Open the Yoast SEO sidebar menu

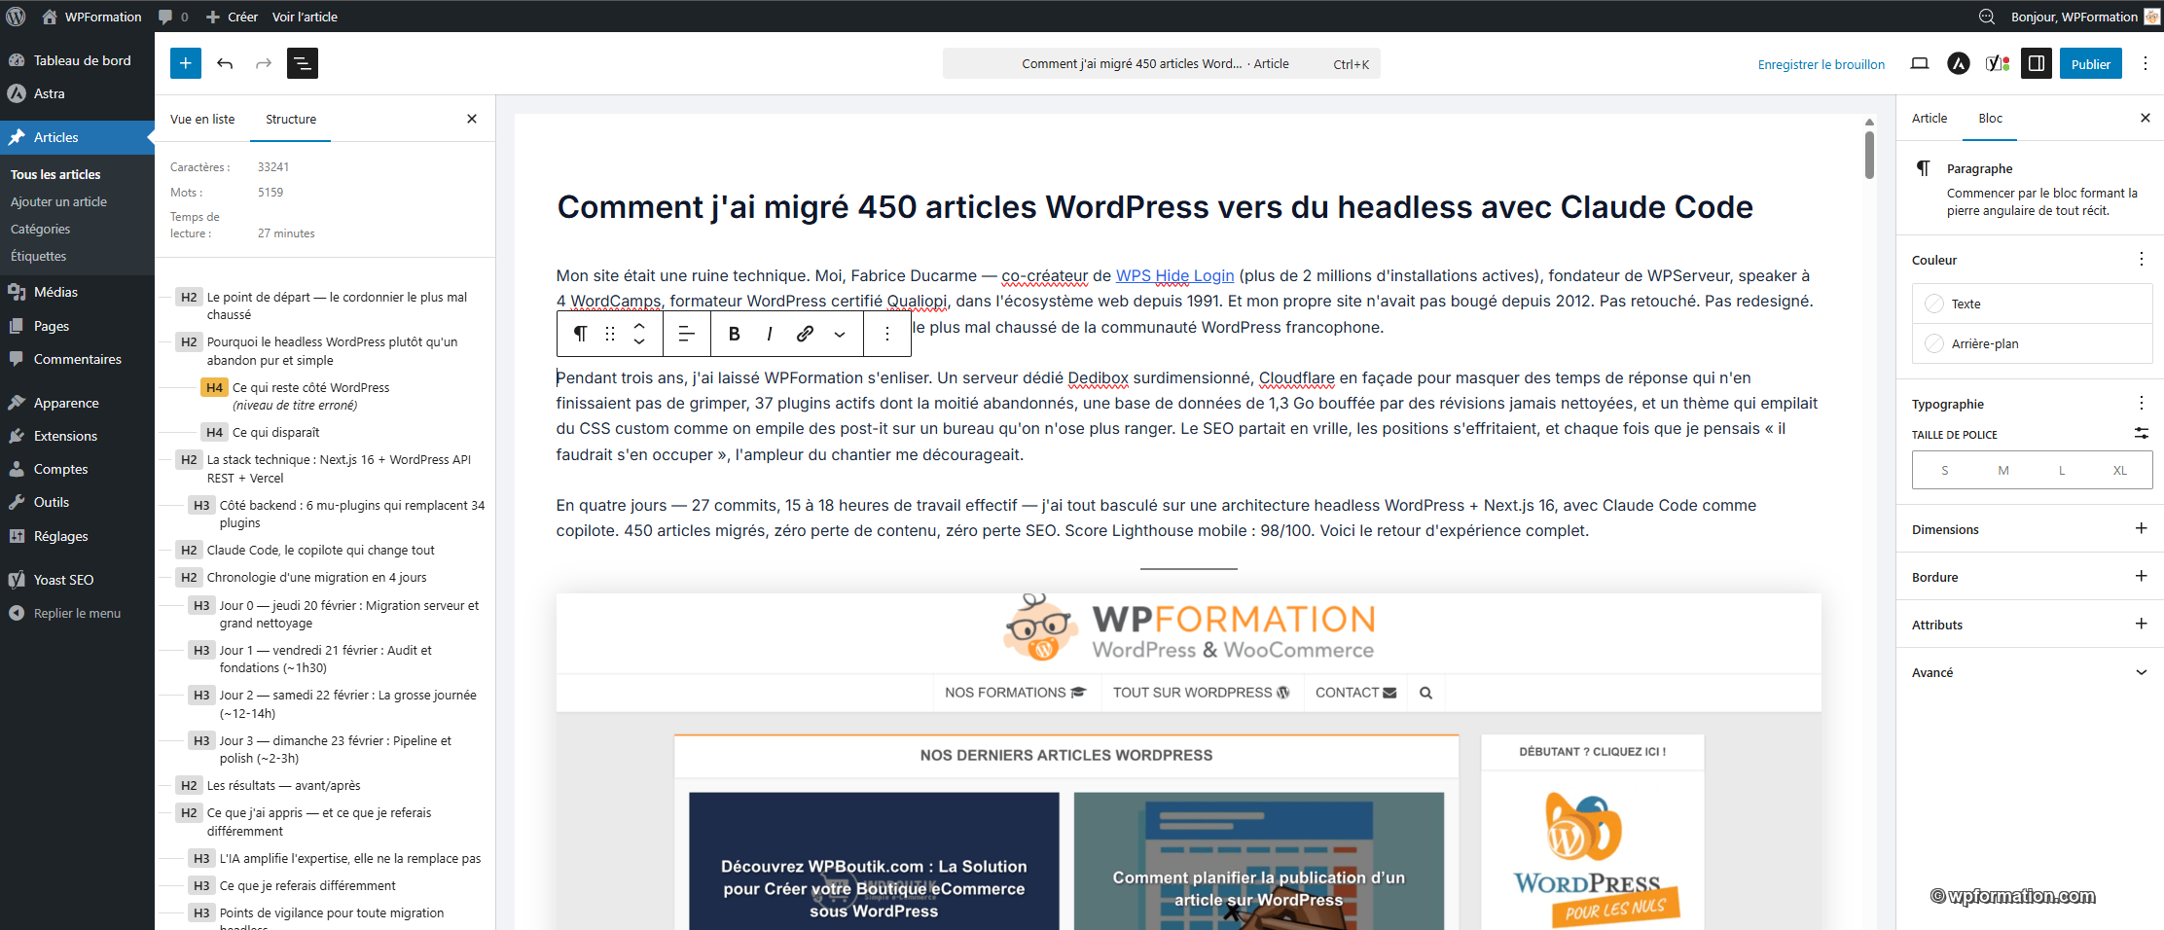coord(77,580)
